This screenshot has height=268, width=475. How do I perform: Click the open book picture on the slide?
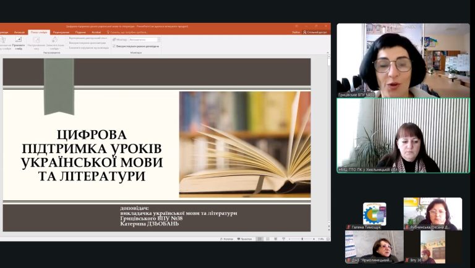pyautogui.click(x=245, y=144)
